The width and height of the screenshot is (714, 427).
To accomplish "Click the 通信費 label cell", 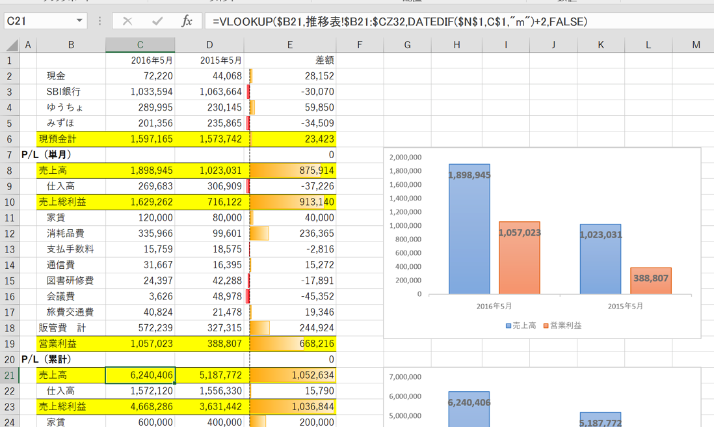I will click(x=71, y=265).
